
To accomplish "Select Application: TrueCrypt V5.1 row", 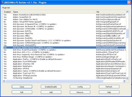I will point(65,73).
